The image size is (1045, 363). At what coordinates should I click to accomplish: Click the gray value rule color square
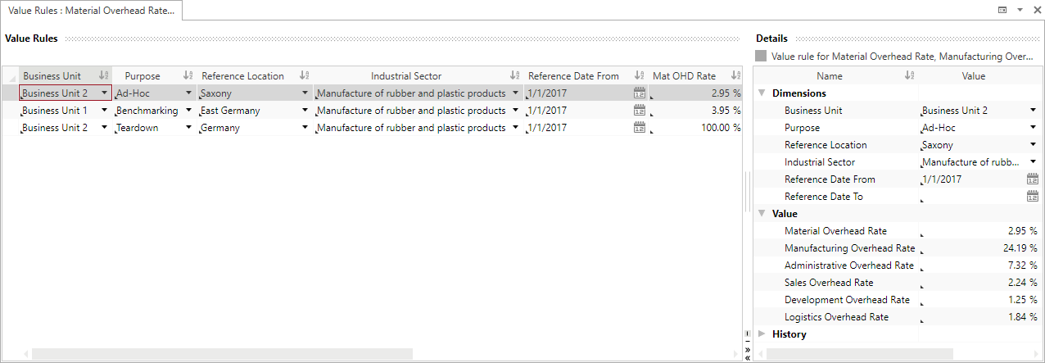click(762, 57)
